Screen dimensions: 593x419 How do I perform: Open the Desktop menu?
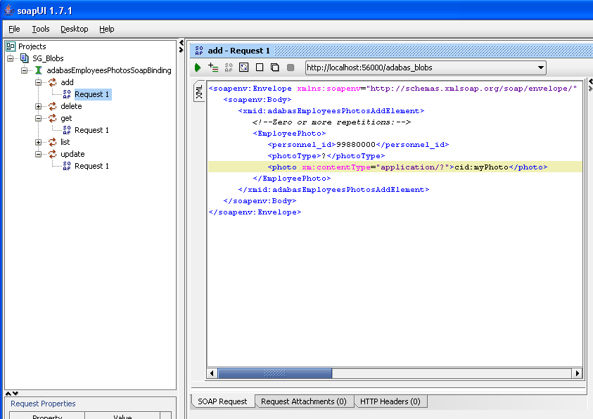[x=74, y=29]
